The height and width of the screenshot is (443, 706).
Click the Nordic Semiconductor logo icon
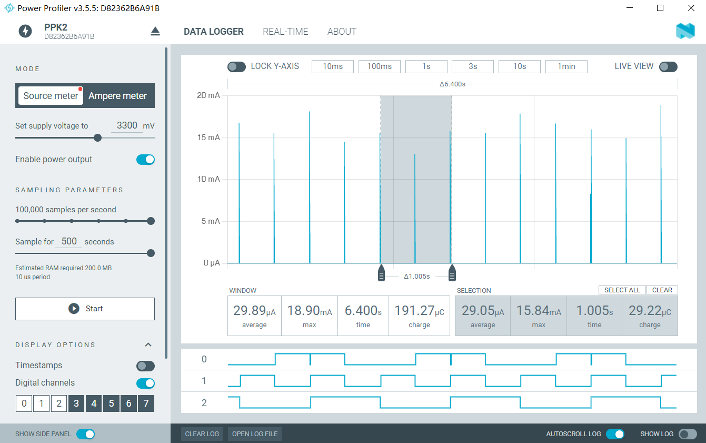click(x=685, y=31)
